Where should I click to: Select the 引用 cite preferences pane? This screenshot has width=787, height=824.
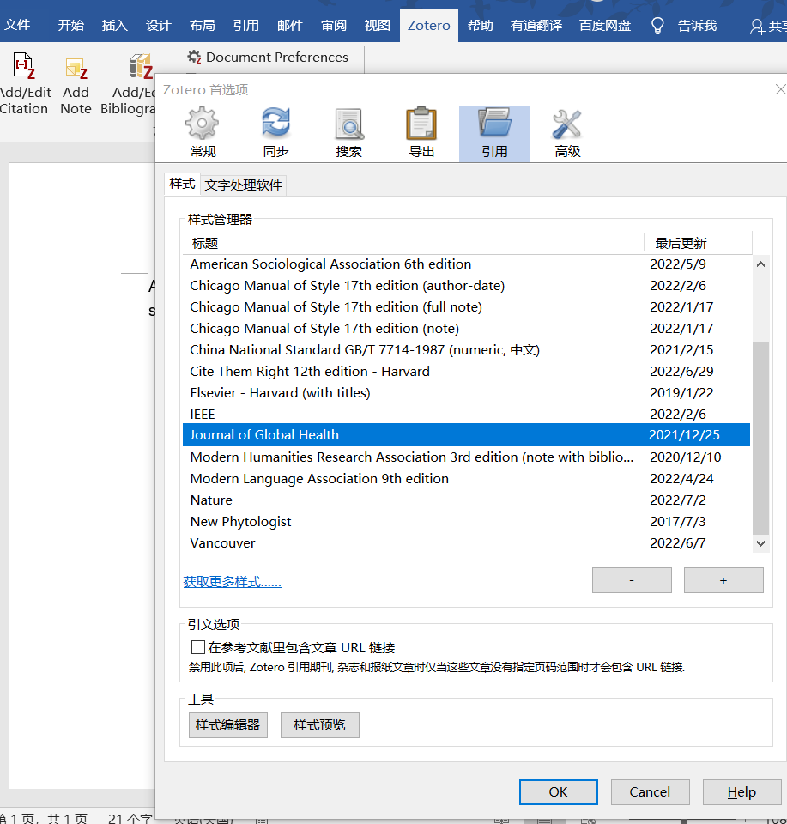tap(494, 134)
